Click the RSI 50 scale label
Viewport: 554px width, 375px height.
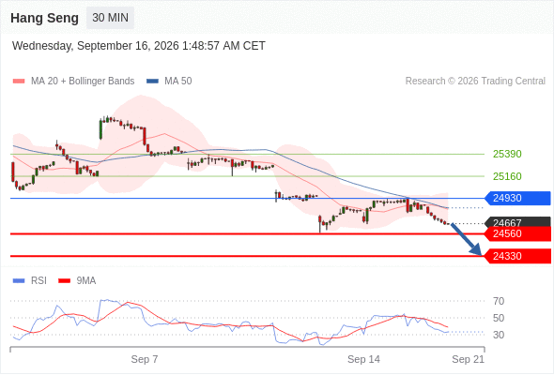[499, 318]
